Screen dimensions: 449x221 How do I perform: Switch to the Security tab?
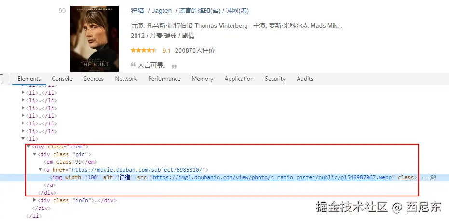[275, 79]
